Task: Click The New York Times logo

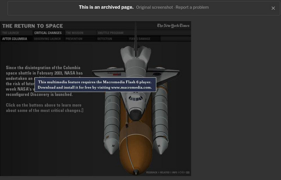Action: tap(173, 26)
